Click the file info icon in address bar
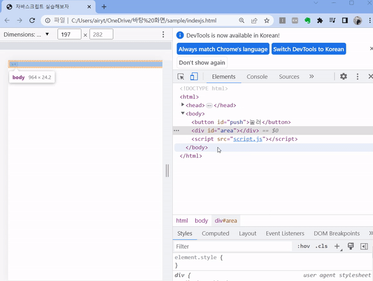 pos(48,20)
